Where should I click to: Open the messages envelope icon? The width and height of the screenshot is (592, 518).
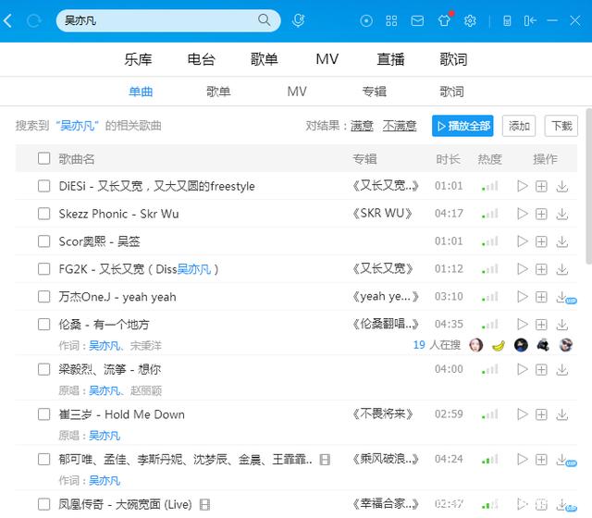(417, 20)
